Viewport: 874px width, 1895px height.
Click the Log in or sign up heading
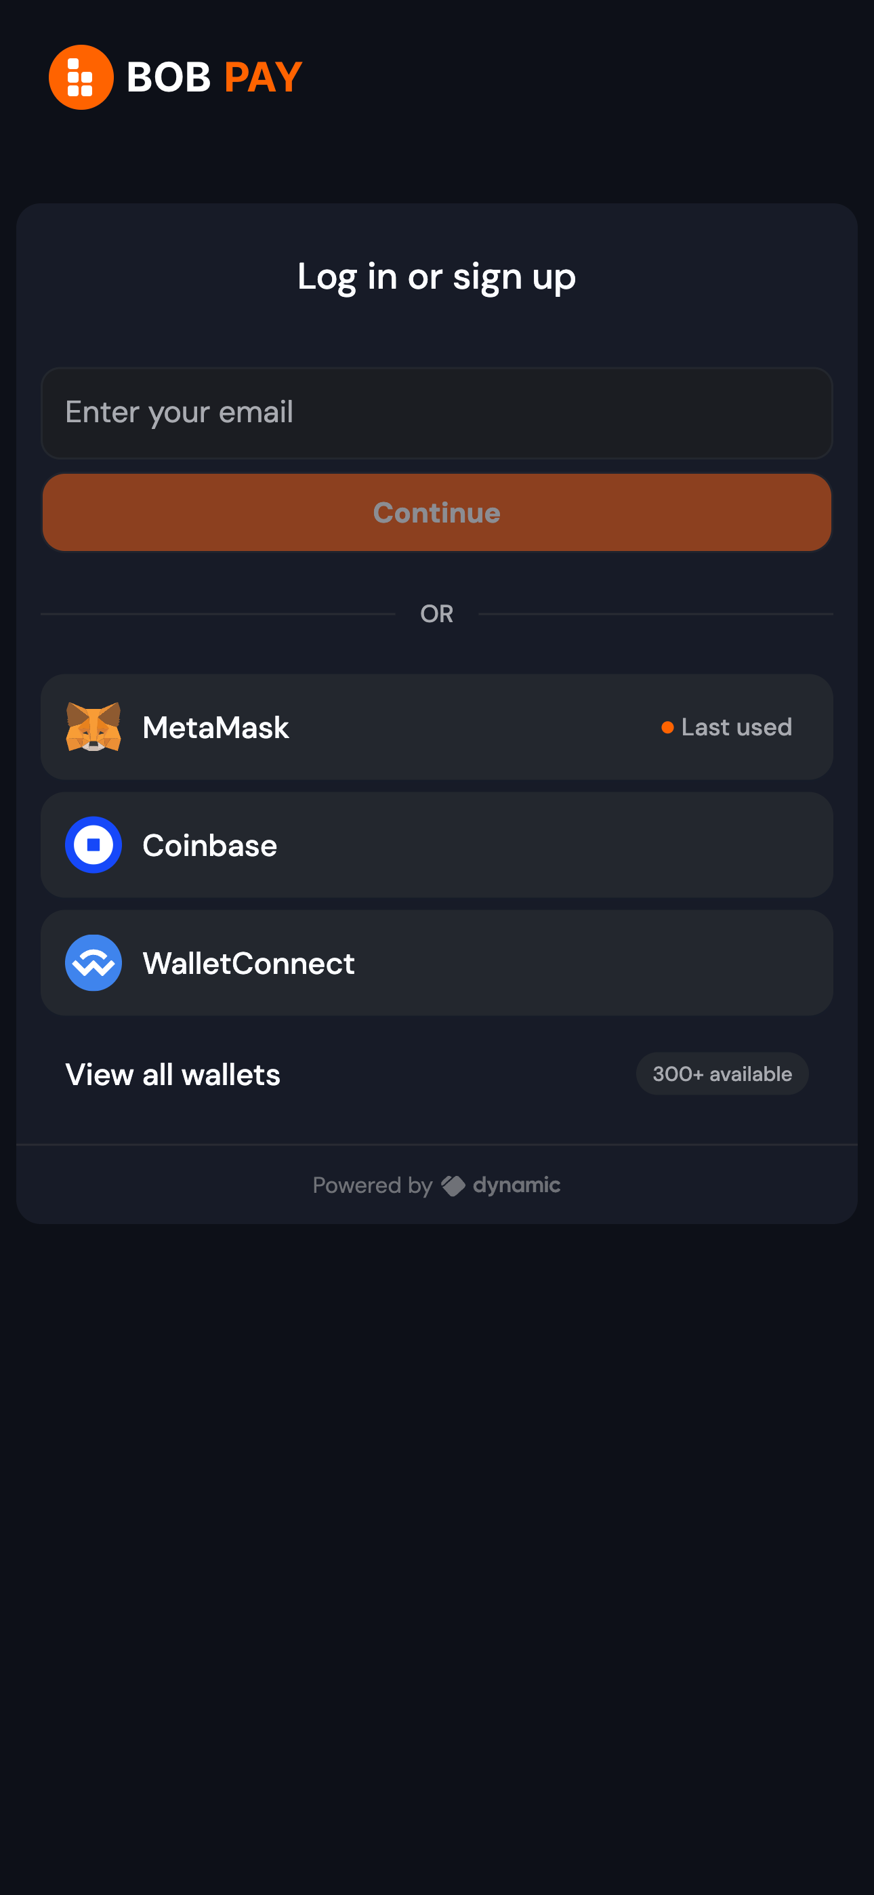pyautogui.click(x=436, y=277)
